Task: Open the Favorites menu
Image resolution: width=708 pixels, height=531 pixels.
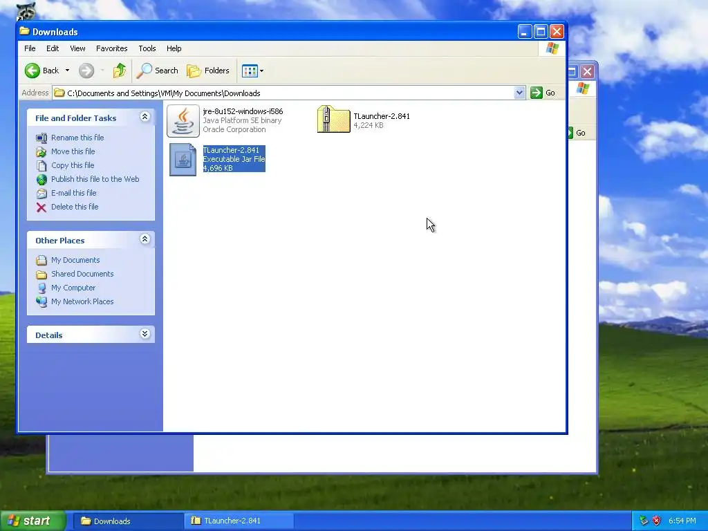Action: [x=111, y=48]
